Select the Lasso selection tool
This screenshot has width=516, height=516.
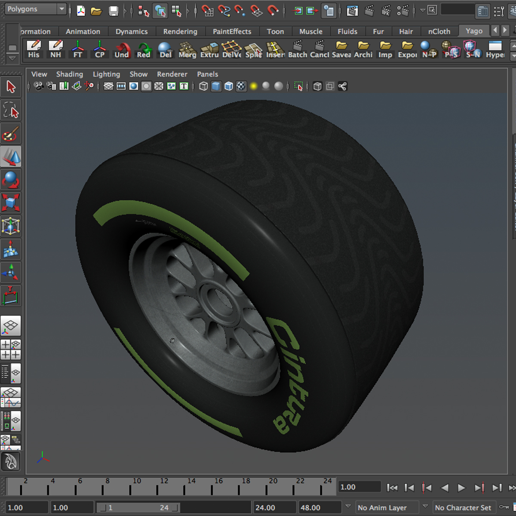click(x=11, y=111)
